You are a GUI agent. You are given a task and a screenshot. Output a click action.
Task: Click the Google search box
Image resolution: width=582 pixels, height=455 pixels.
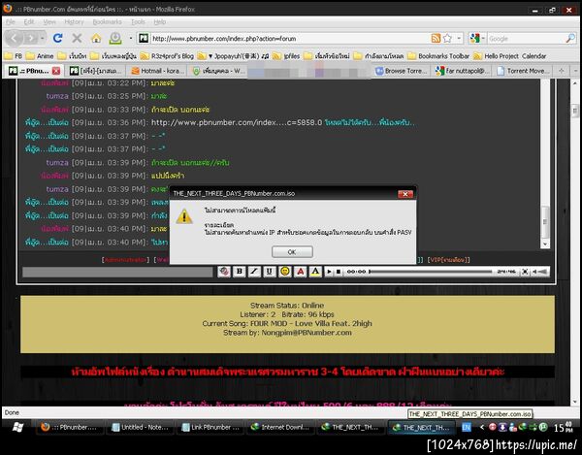(527, 39)
